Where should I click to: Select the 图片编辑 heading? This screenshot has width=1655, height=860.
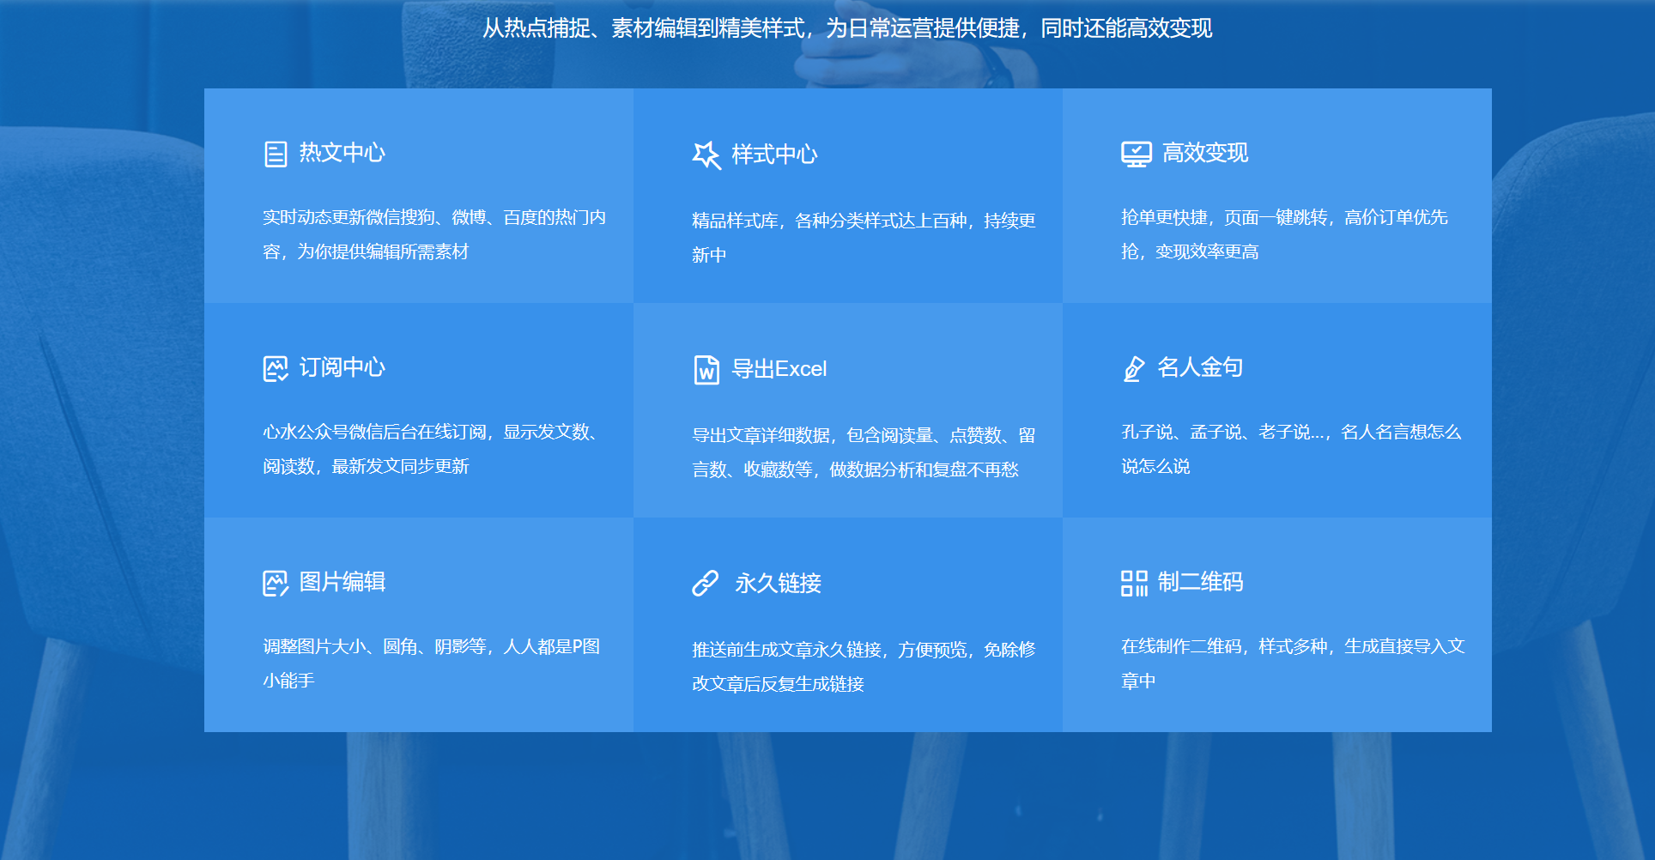342,582
